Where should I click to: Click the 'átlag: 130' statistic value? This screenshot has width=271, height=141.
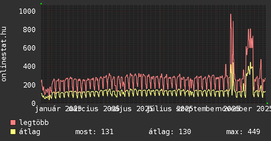(170, 132)
